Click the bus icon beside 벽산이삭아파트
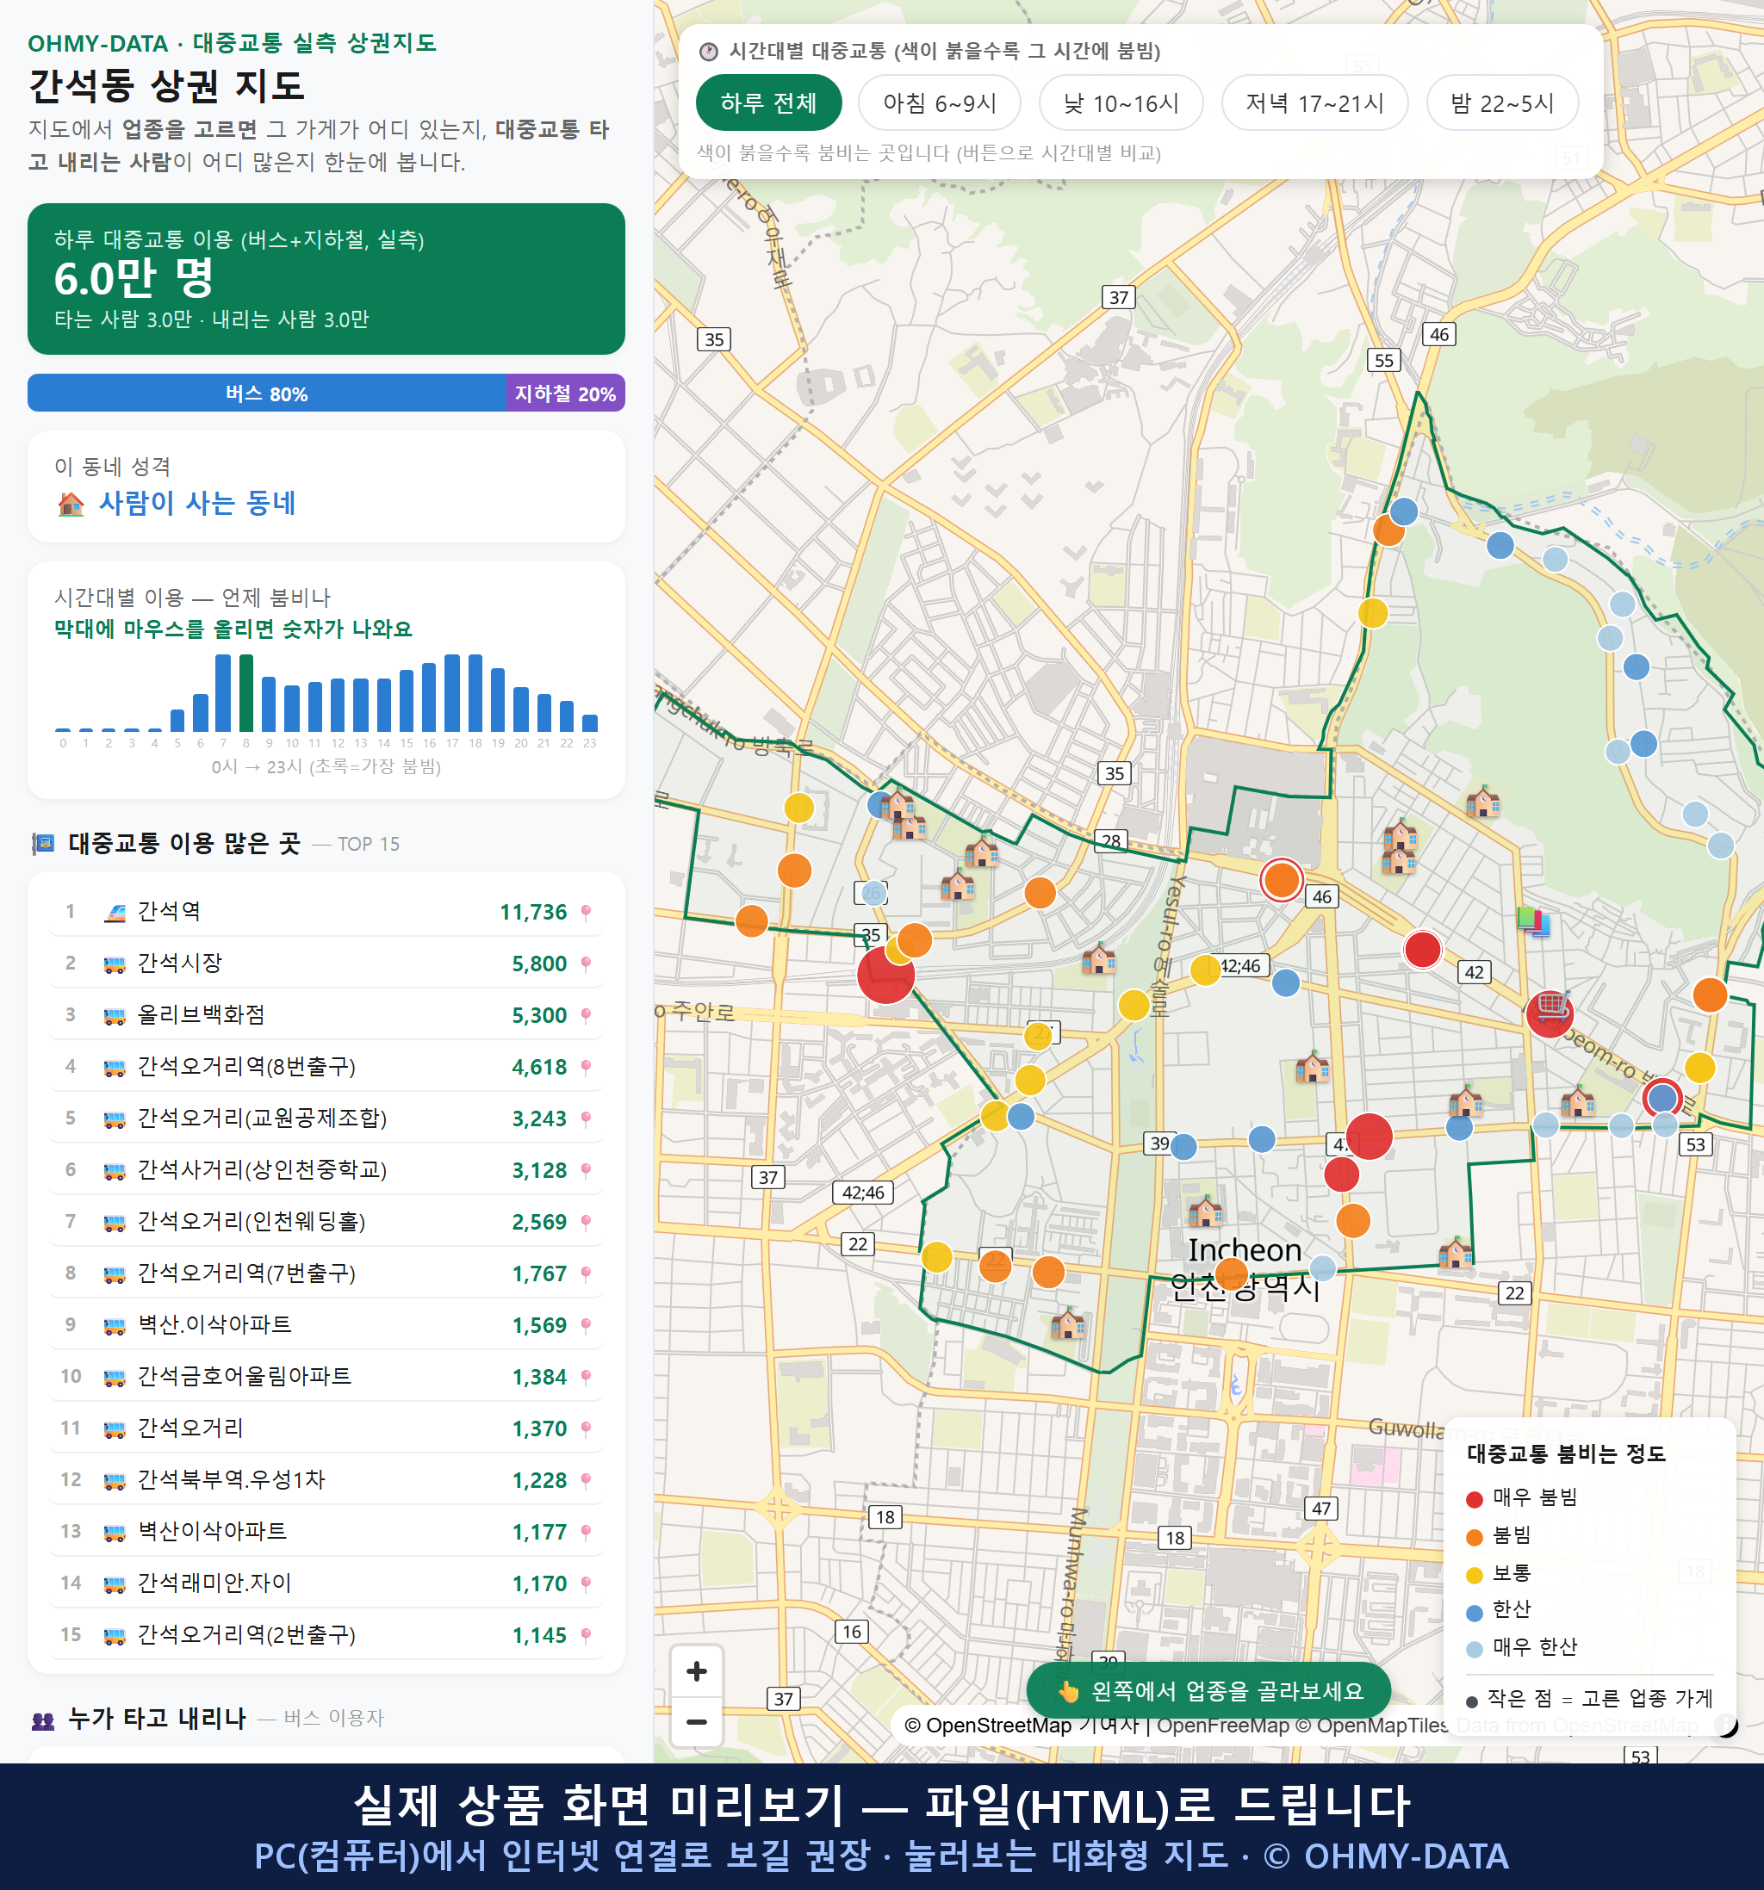The width and height of the screenshot is (1764, 1890). [x=114, y=1532]
